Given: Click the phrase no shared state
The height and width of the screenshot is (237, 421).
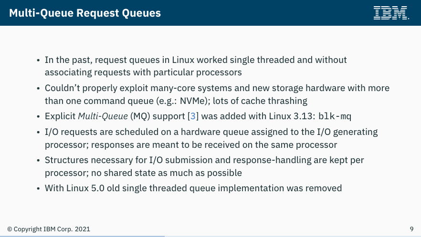Looking at the screenshot, I should point(123,173).
